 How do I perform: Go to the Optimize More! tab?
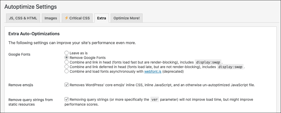click(126, 18)
